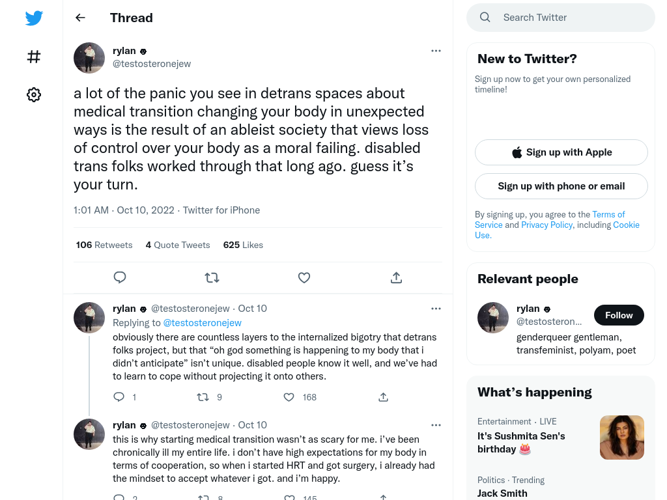Open the Sushmita Sen birthday thumbnail
The image size is (667, 500).
pyautogui.click(x=622, y=437)
